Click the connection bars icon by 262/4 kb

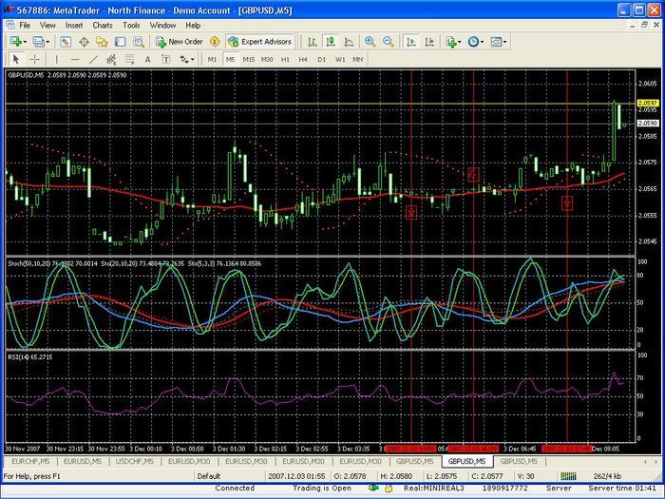(569, 476)
